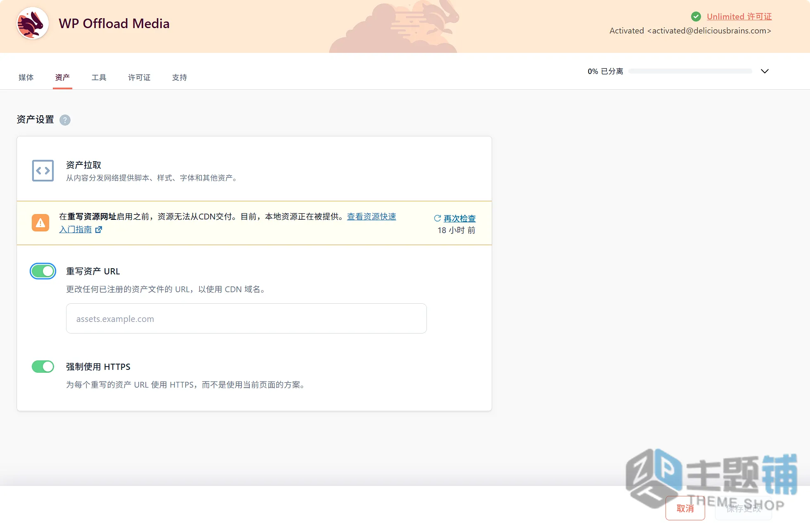Select the 资产 tab
810x524 pixels.
point(62,77)
